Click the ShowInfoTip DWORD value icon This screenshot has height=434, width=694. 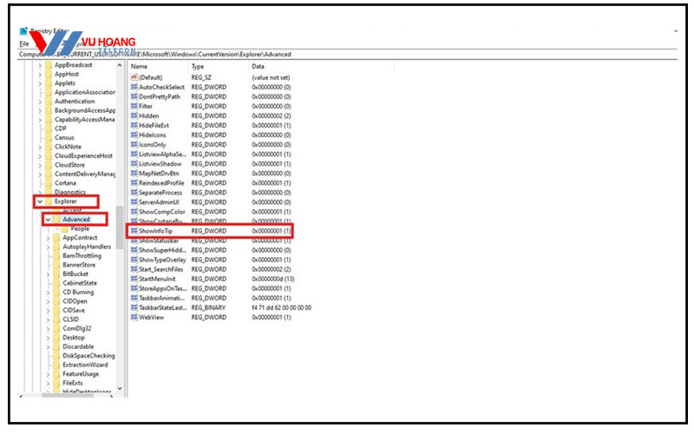click(134, 232)
